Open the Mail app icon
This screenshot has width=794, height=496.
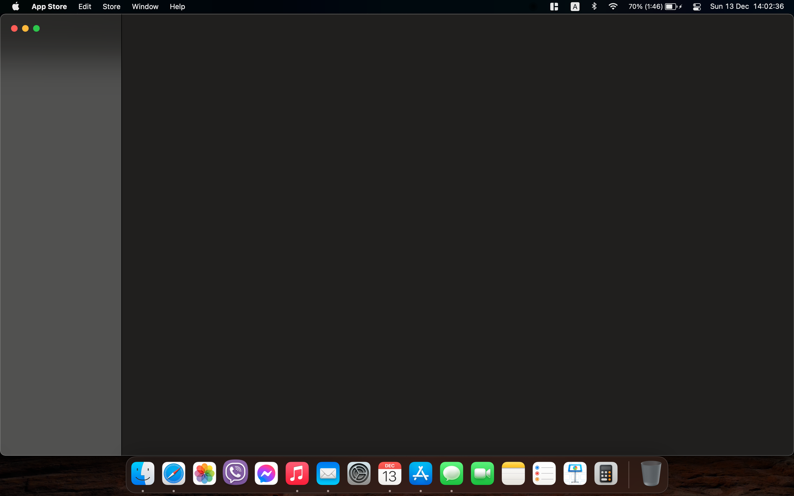pyautogui.click(x=328, y=473)
